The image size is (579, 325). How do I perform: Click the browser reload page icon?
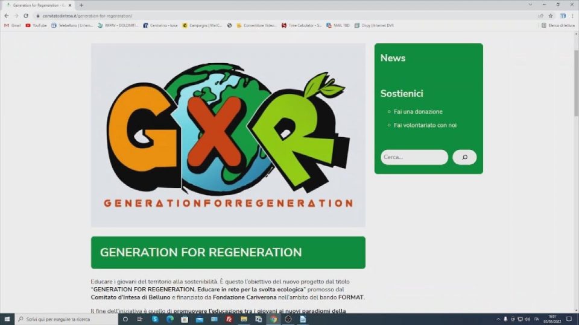click(26, 16)
